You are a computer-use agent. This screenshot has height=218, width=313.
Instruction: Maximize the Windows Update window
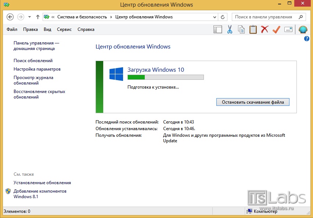pyautogui.click(x=289, y=3)
